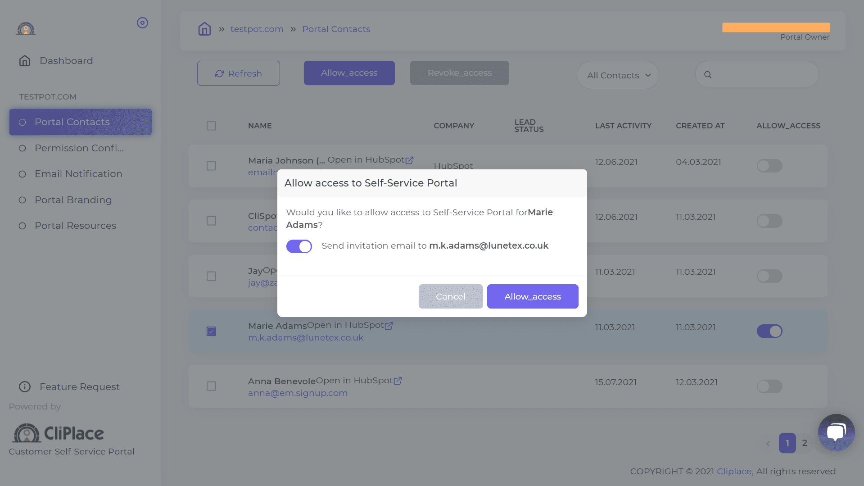Open the Portal Branding sidebar item
This screenshot has height=486, width=864.
coord(73,200)
